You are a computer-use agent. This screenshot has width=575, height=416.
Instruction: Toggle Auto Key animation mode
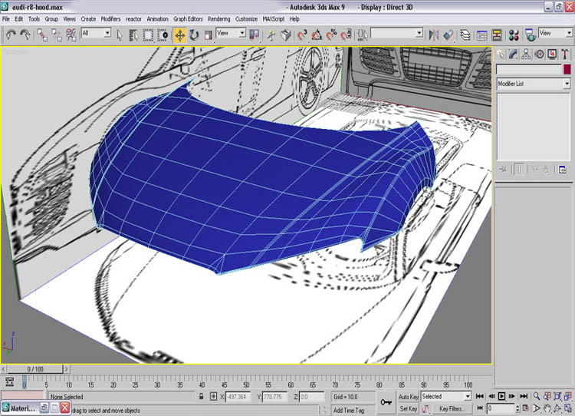tap(409, 397)
